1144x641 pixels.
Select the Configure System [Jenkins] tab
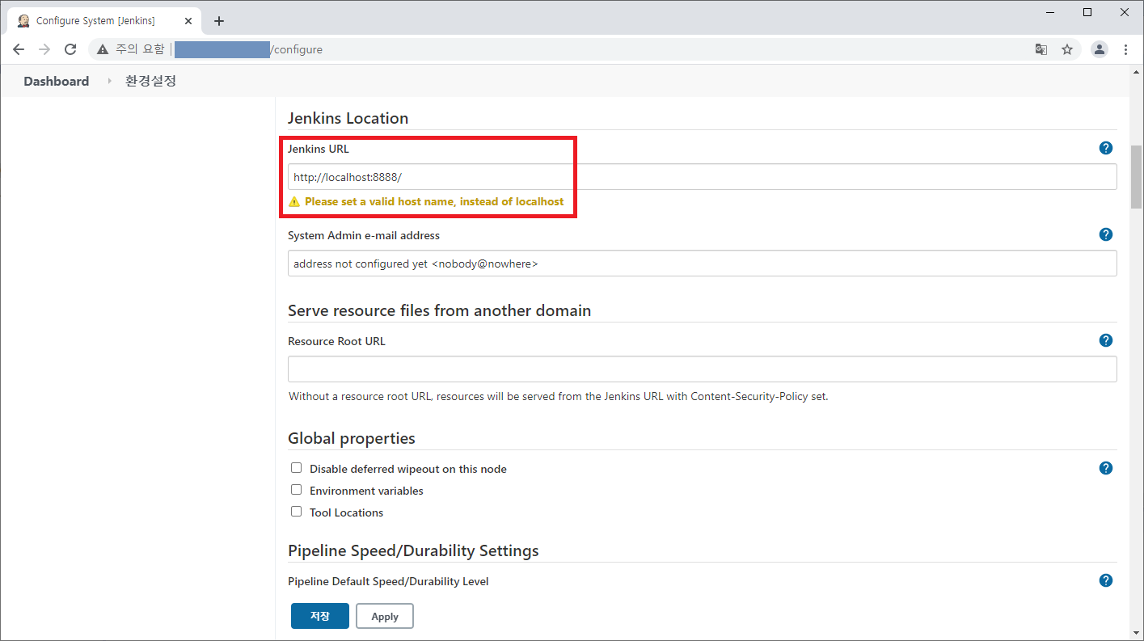tap(103, 21)
